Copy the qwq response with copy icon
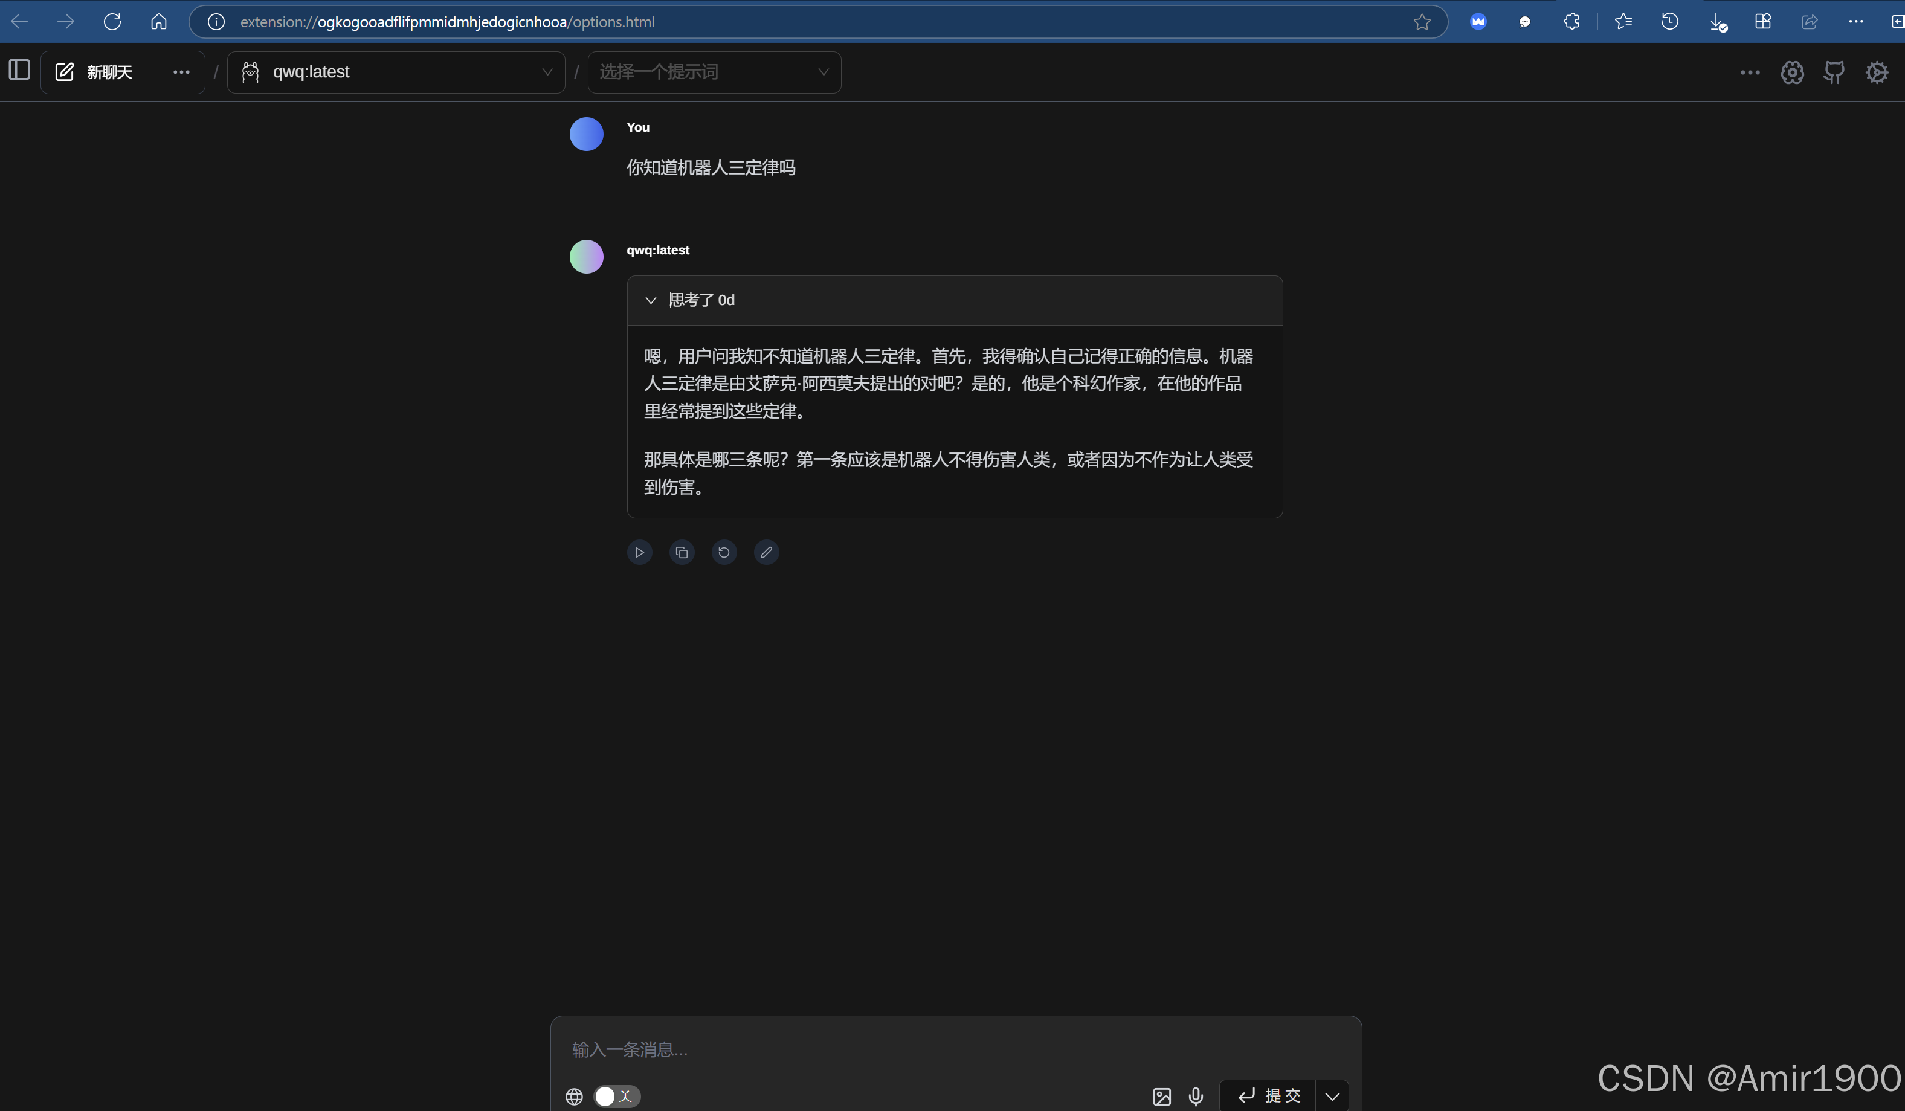The width and height of the screenshot is (1905, 1111). (x=681, y=552)
